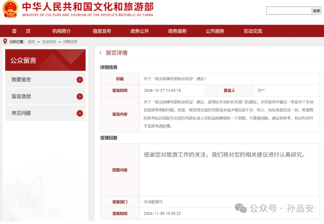Click arrow icon beside 留言选登
This screenshot has width=324, height=224.
coord(80,97)
